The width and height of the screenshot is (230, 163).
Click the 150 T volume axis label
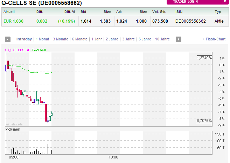[219, 134]
